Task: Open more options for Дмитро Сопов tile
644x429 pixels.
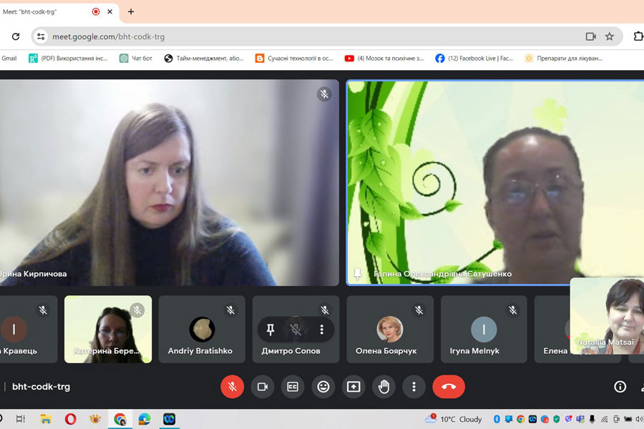Action: pos(321,329)
